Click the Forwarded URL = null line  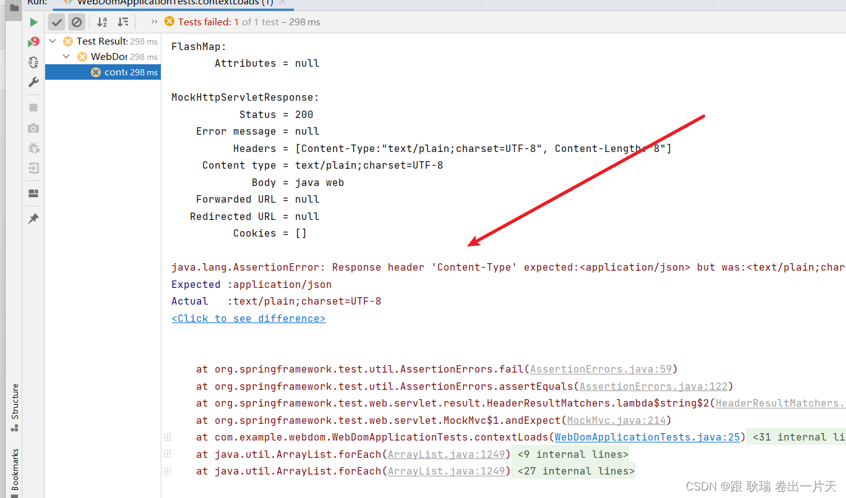point(258,200)
